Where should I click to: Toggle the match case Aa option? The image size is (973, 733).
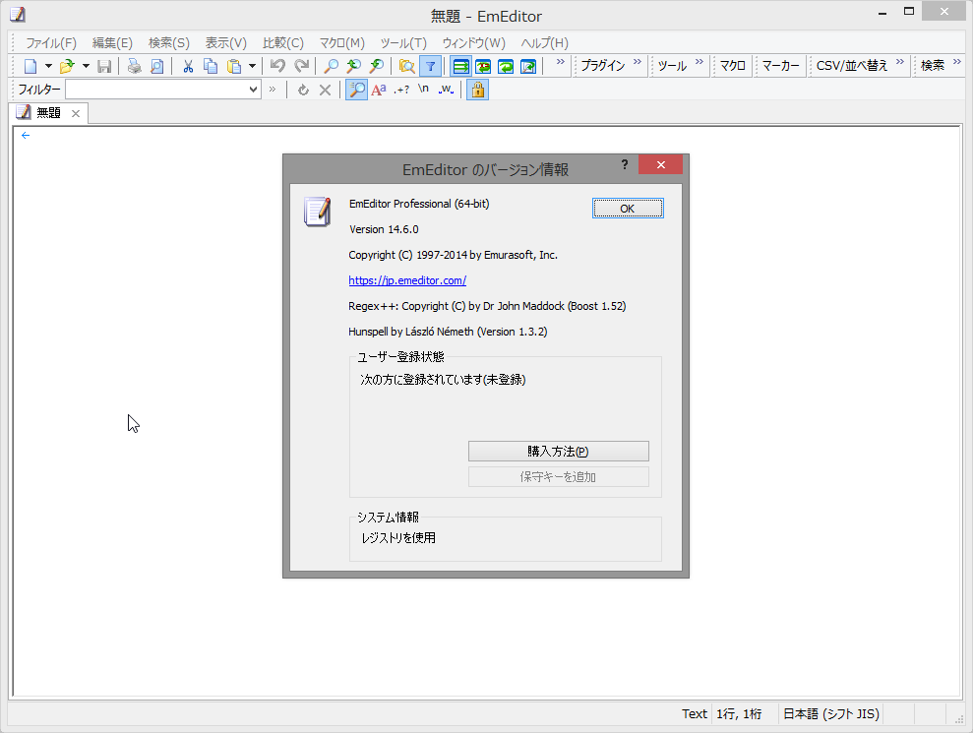click(x=378, y=90)
